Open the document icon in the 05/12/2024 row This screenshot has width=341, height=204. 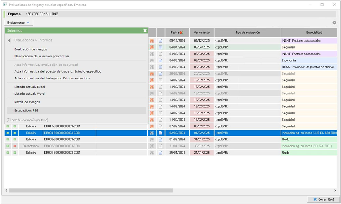(x=161, y=41)
